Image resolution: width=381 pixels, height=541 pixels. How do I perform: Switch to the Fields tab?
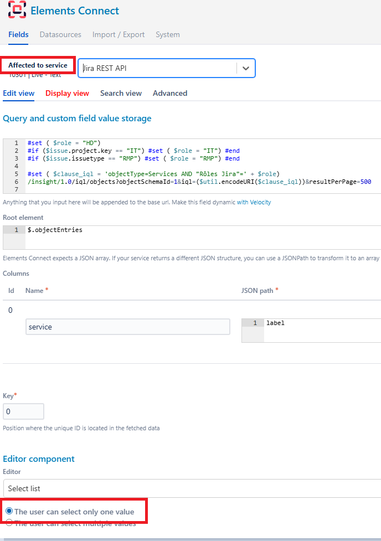coord(18,34)
